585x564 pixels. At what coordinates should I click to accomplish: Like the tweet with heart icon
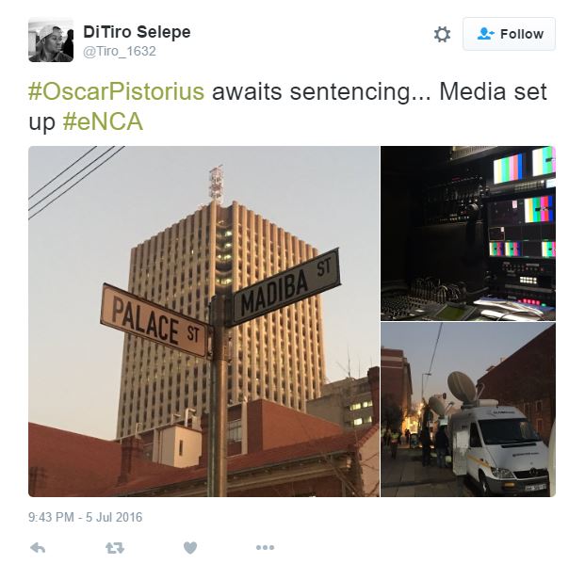pyautogui.click(x=190, y=548)
